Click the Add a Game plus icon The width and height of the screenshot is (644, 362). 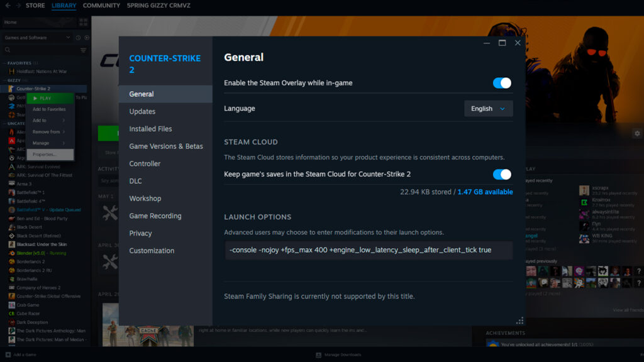8,354
